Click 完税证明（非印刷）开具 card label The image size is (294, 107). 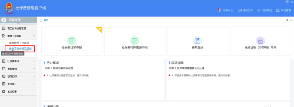[x=261, y=47]
